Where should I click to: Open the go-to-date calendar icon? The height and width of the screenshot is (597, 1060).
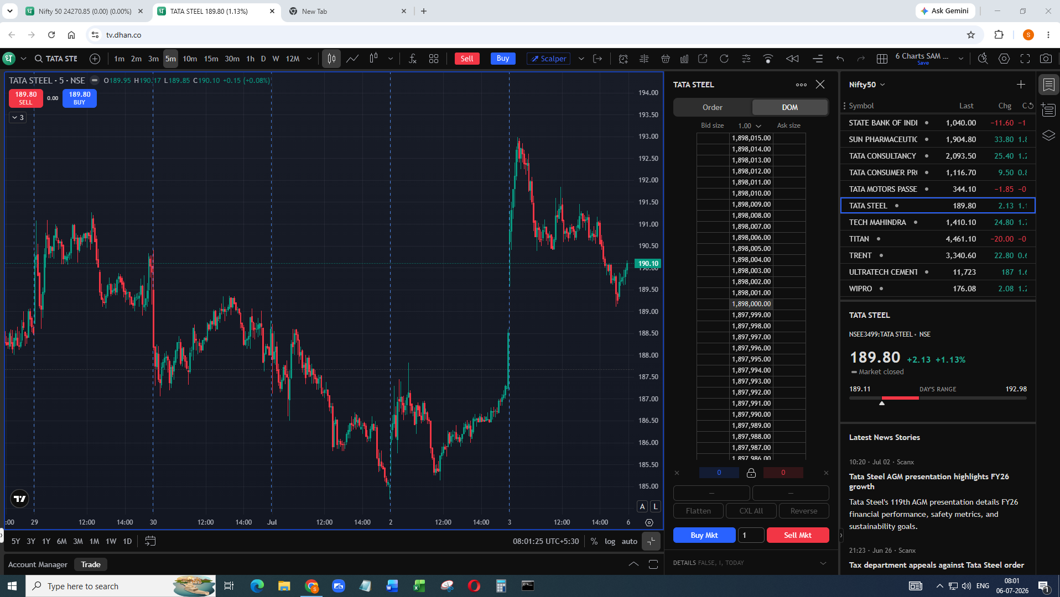click(150, 541)
